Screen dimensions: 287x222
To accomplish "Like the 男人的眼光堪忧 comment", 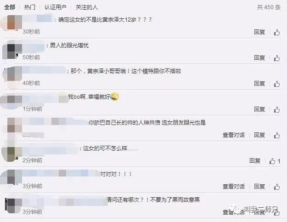I will [x=277, y=58].
